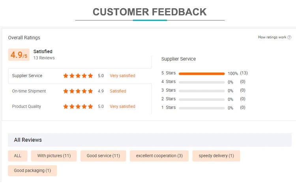Click the Product Quality star rating
This screenshot has height=189, width=296.
pos(78,106)
